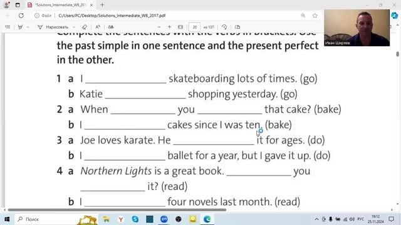
Task: Click the scroll right arrow
Action: pyautogui.click(x=392, y=210)
